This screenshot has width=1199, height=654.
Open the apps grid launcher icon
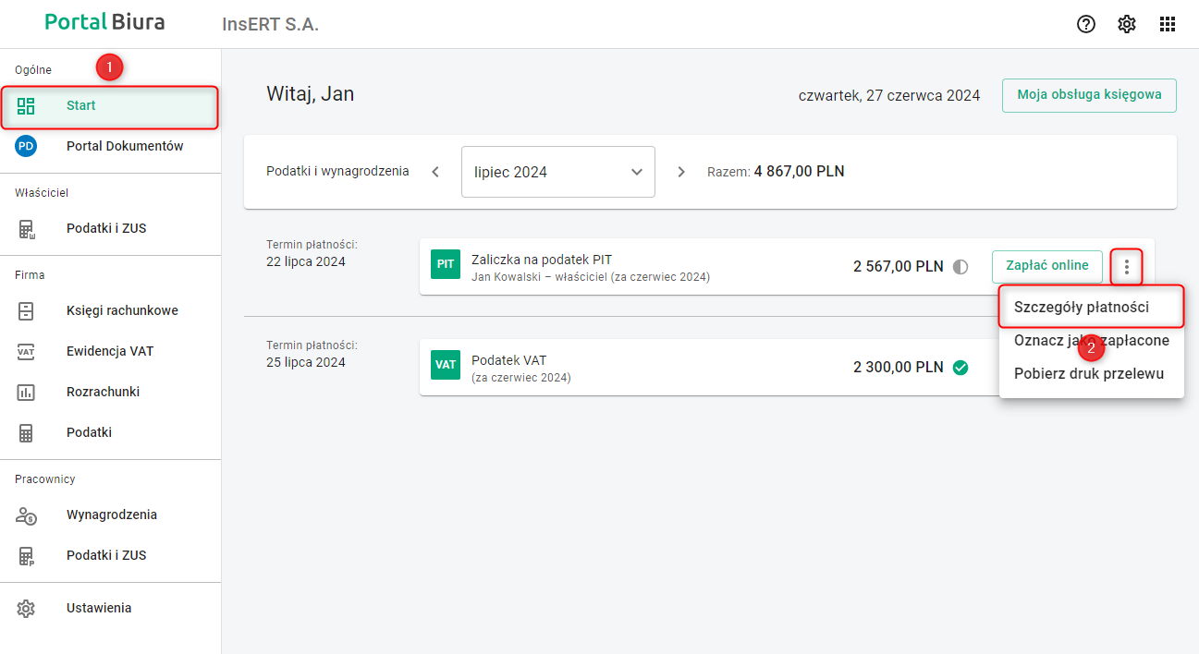pyautogui.click(x=1168, y=25)
